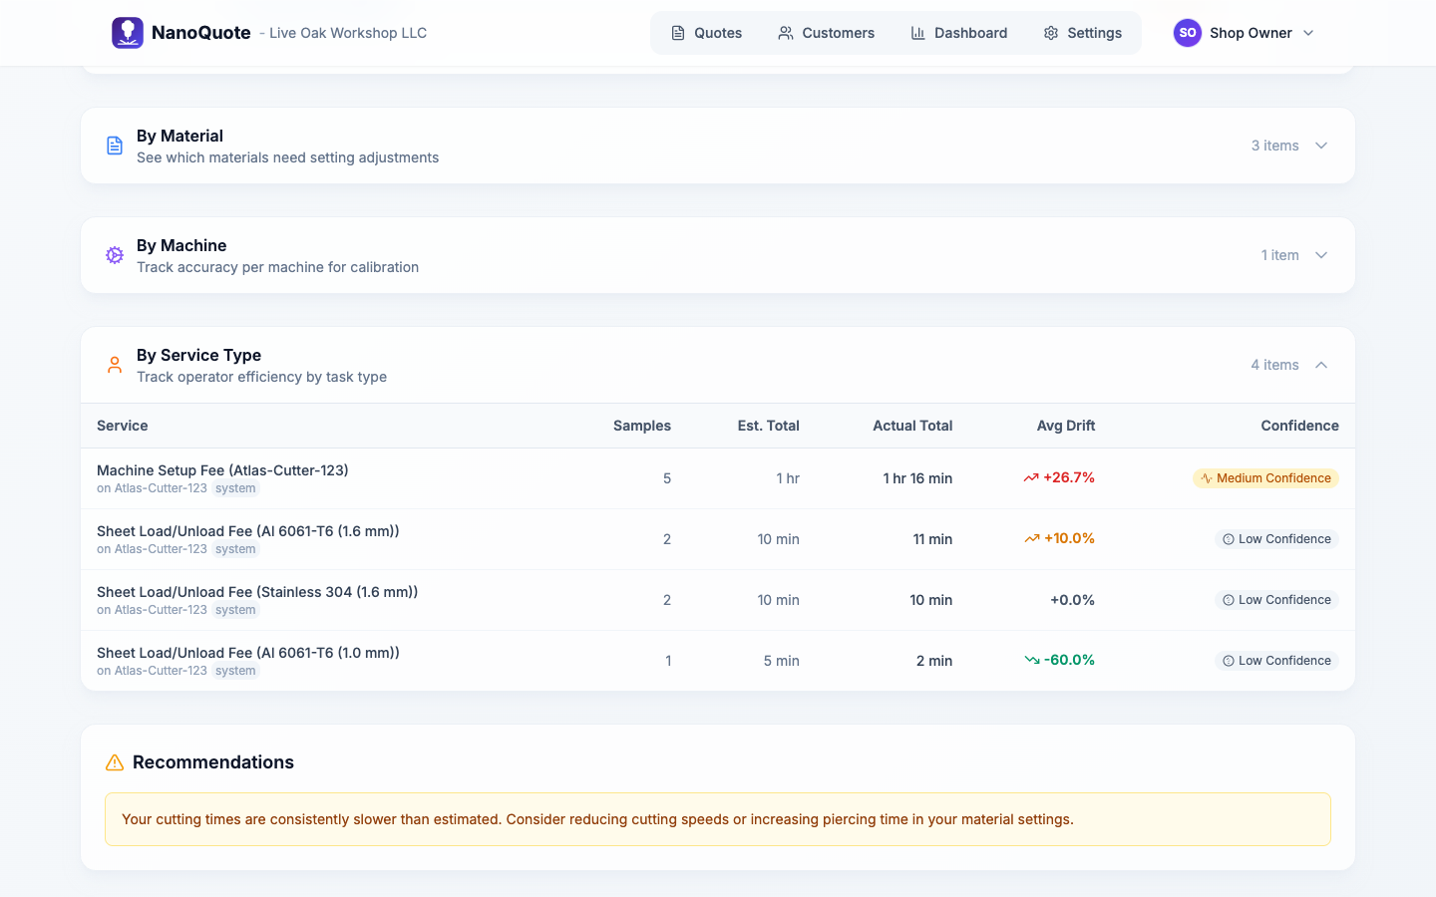Expand the By Material section chevron

pos(1321,146)
